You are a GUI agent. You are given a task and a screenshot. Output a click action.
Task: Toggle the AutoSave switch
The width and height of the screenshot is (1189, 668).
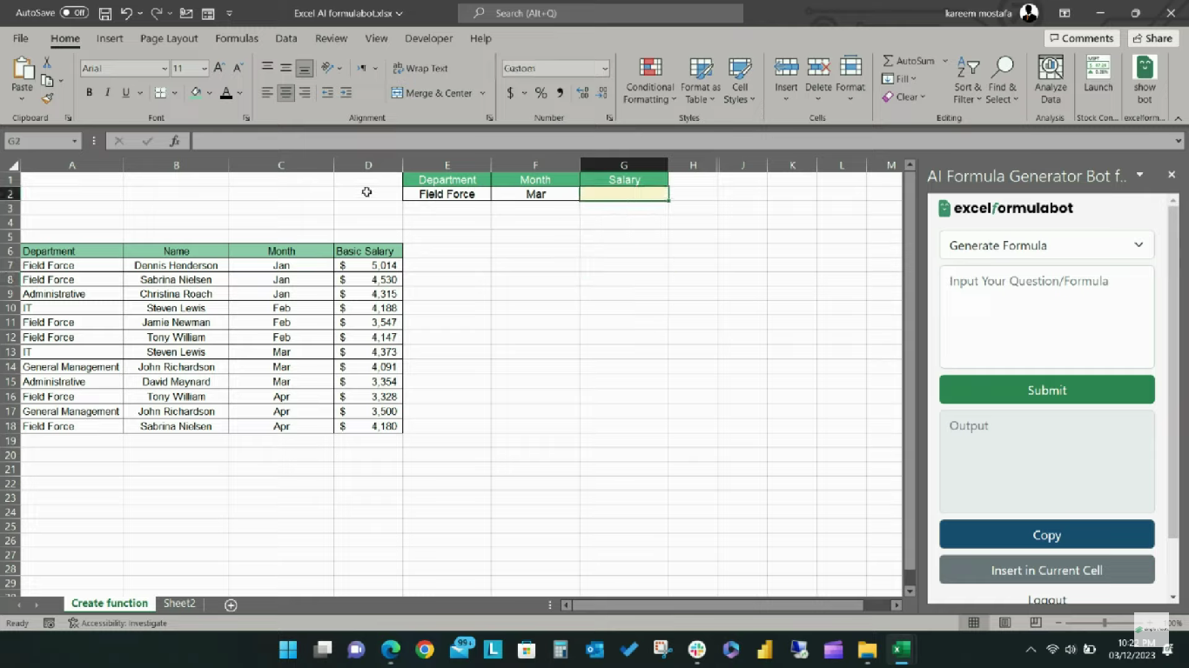tap(74, 13)
